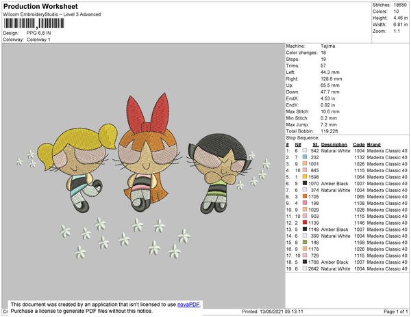
Task: Click the Min Stitch value '0.2 mm'
Action: (329, 118)
